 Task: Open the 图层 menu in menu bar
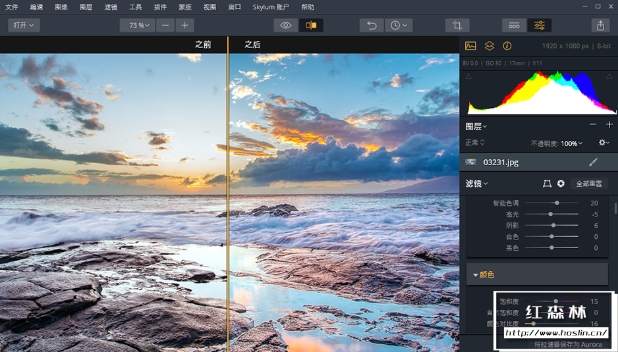pyautogui.click(x=86, y=7)
